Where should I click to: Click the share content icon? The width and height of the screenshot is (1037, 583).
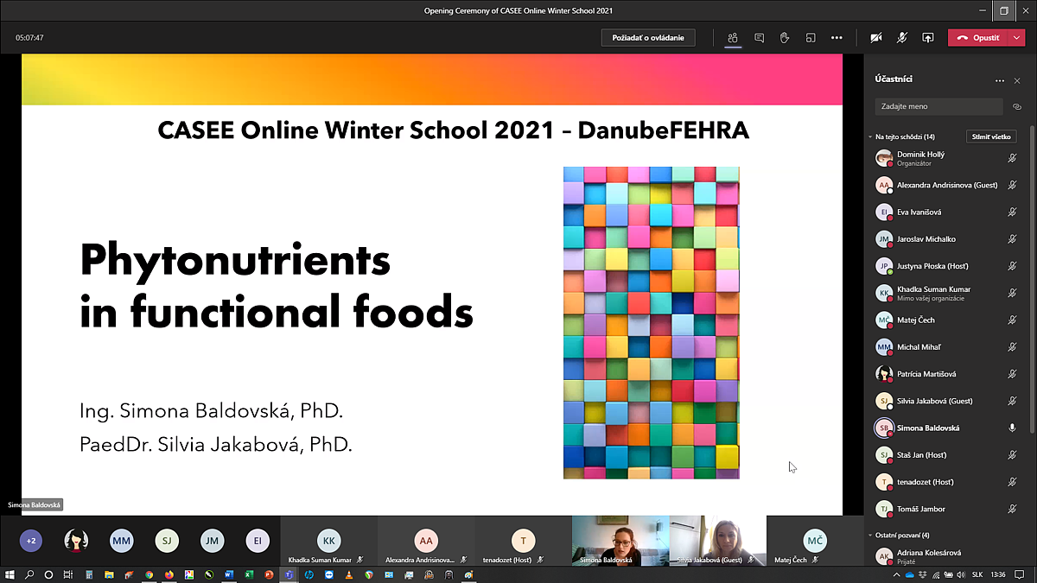coord(928,38)
